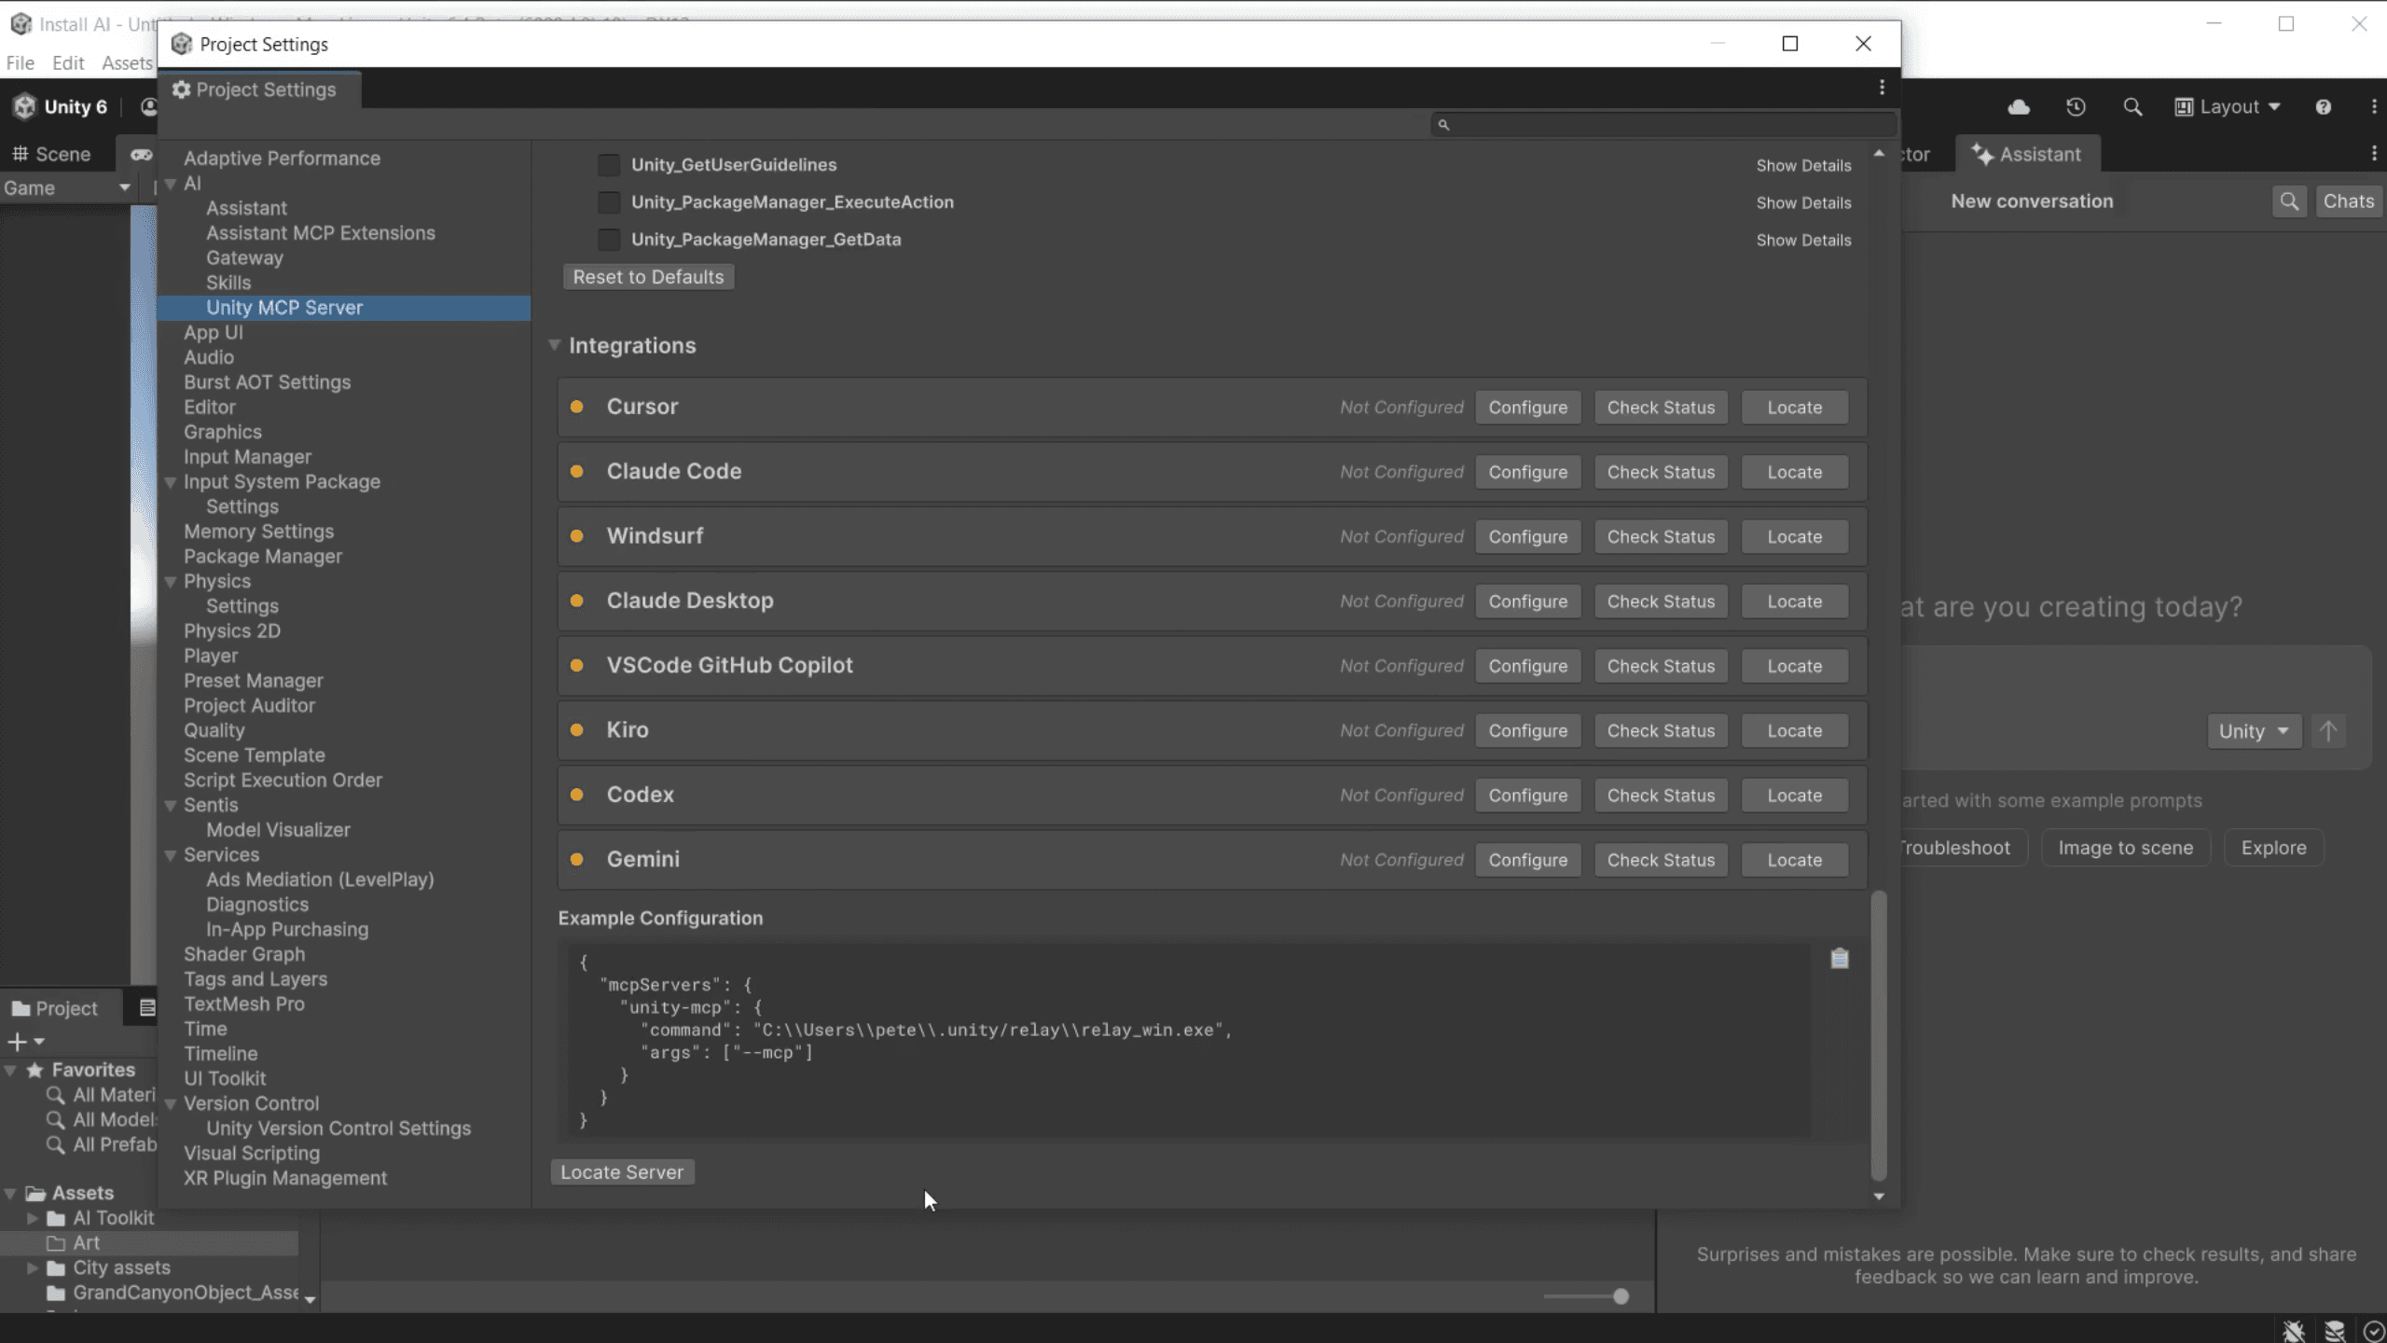Open Project Settings kebab menu
The image size is (2387, 1343).
click(1882, 88)
